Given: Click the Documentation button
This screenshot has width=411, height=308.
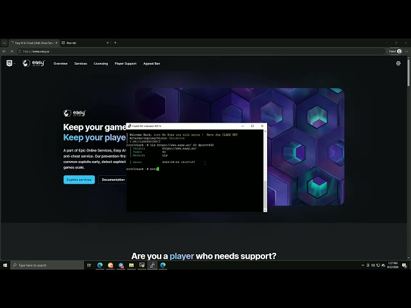Looking at the screenshot, I should (x=113, y=180).
